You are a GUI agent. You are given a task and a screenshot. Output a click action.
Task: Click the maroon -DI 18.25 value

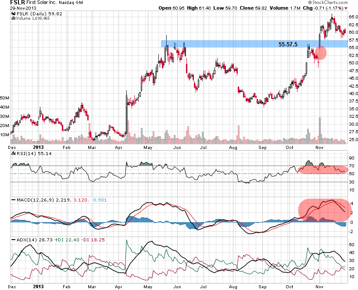pyautogui.click(x=93, y=240)
